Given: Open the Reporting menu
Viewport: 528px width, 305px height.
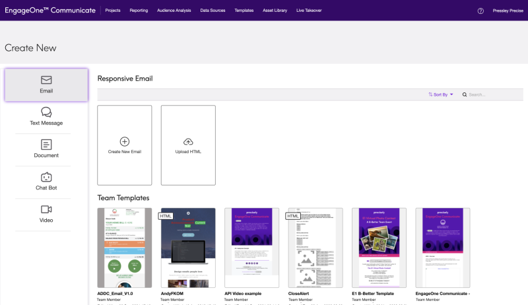Looking at the screenshot, I should point(139,11).
